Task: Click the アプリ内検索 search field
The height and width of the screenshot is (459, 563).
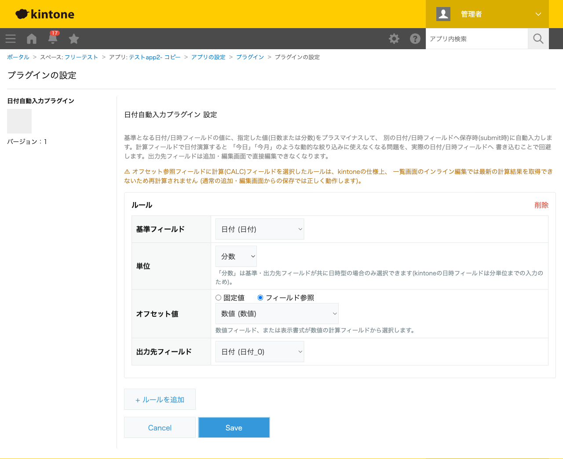Action: pos(477,39)
